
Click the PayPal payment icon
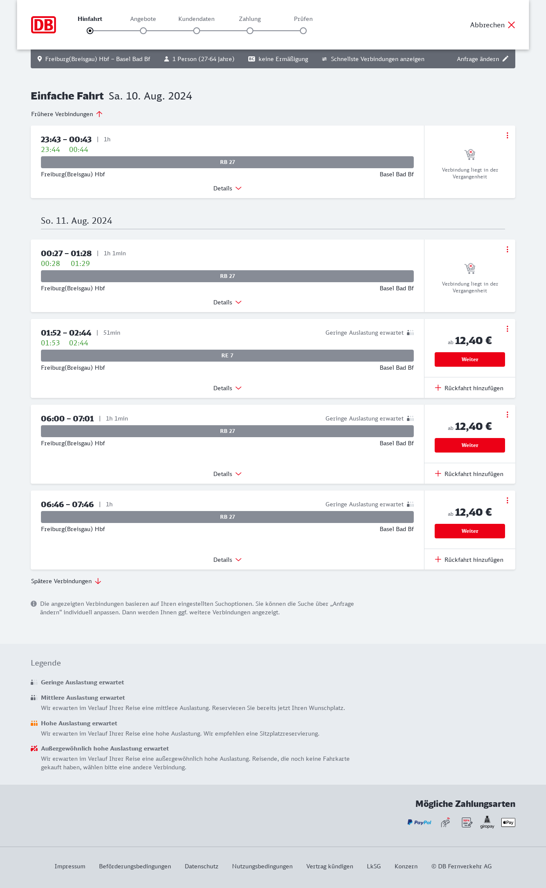(x=419, y=822)
